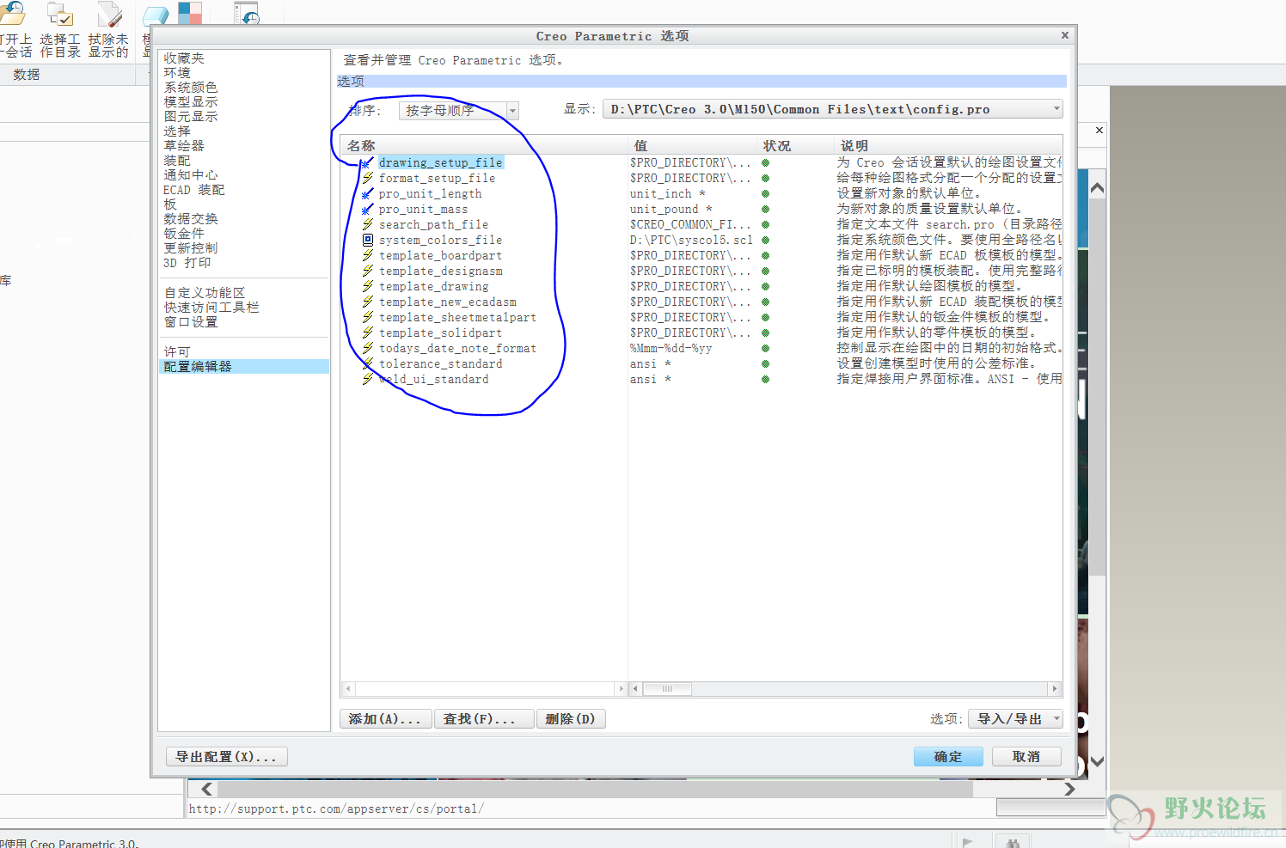The width and height of the screenshot is (1286, 848).
Task: Click the up chevron at browser panel right edge
Action: [1097, 188]
